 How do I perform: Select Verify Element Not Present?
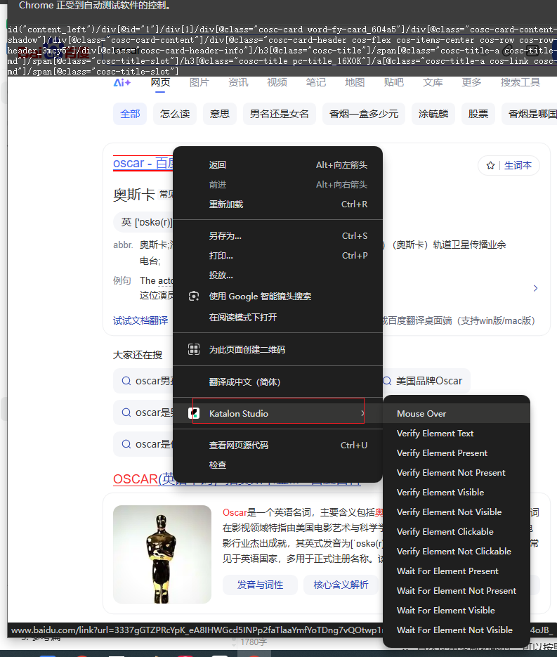pos(457,473)
